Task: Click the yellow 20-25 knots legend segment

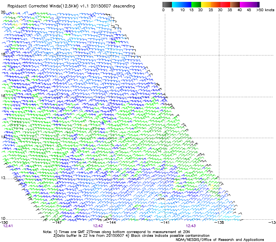Action: 206,4
